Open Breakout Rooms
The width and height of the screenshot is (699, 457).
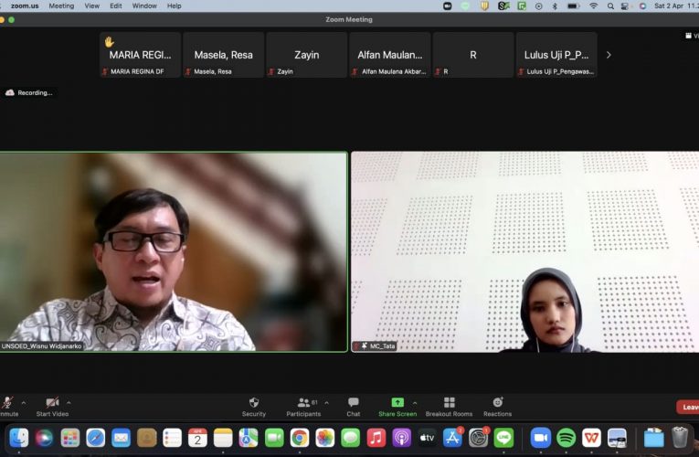449,407
